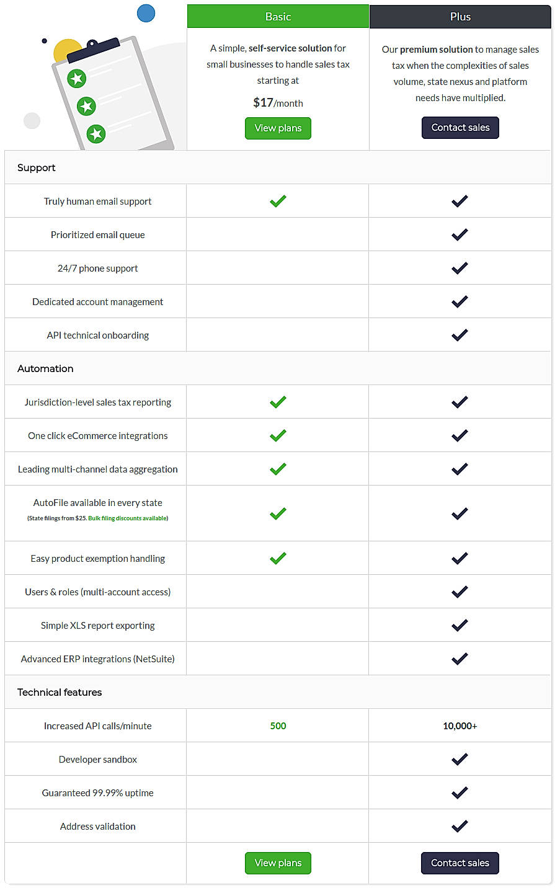Click the top Contact sales button
The width and height of the screenshot is (555, 888).
click(x=460, y=128)
